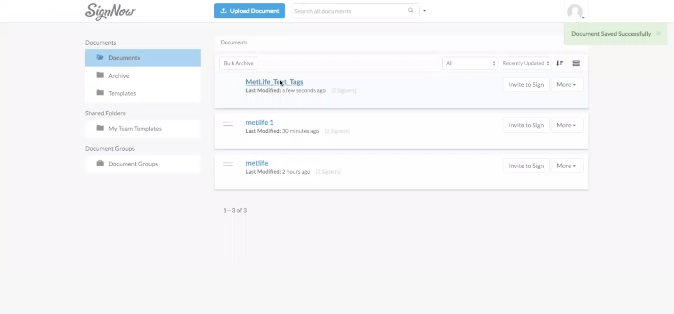Switch to list view icon

[576, 63]
